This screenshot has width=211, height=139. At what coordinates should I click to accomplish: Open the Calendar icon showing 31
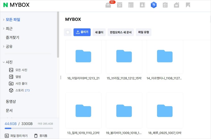click(x=120, y=5)
